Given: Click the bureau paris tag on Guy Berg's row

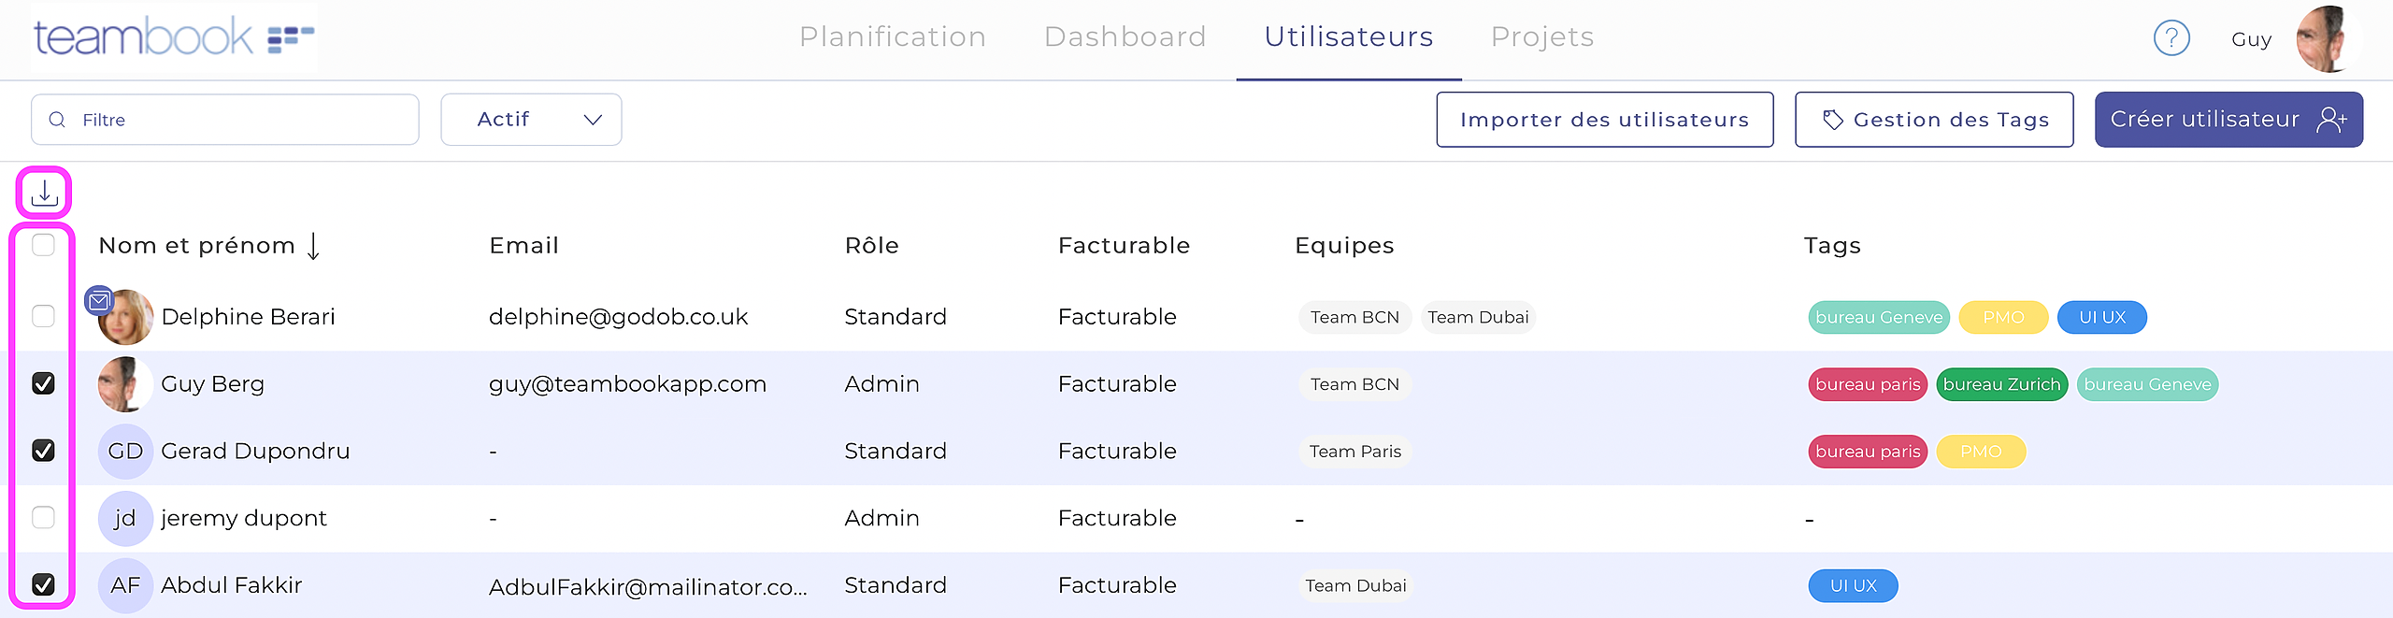Looking at the screenshot, I should 1868,384.
